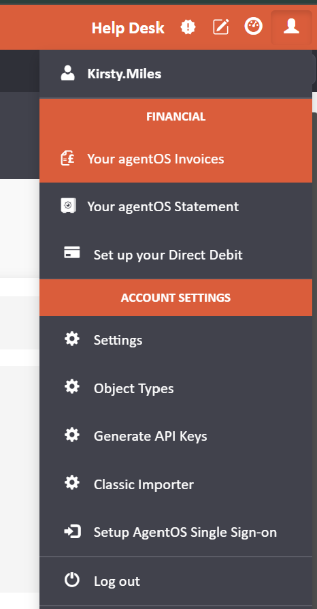
Task: Toggle the user profile icon in header
Action: coord(291,27)
